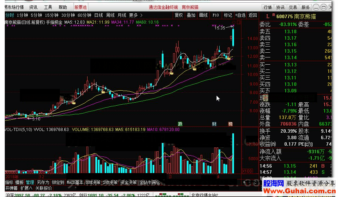Click the 14:57 trade tick row
The width and height of the screenshot is (338, 197).
tap(295, 172)
